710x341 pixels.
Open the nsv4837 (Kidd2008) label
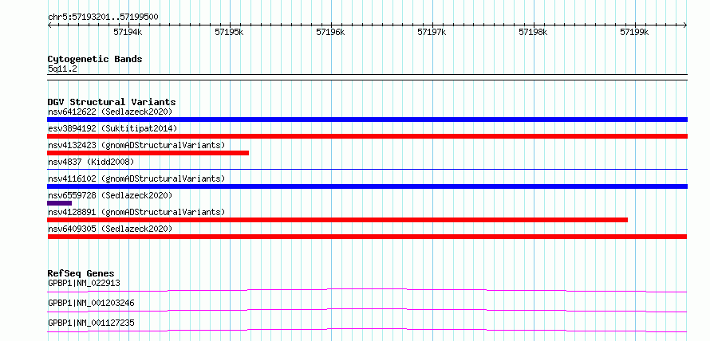(x=91, y=162)
